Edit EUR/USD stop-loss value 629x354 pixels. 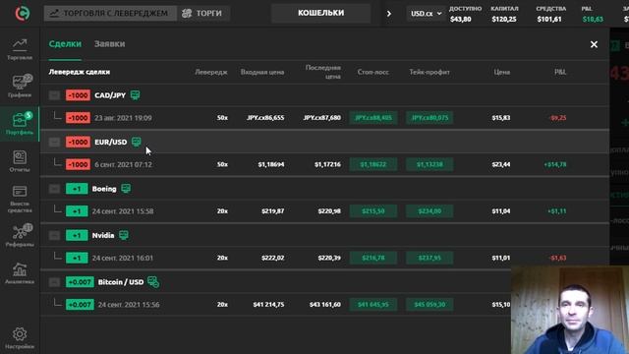click(x=373, y=164)
